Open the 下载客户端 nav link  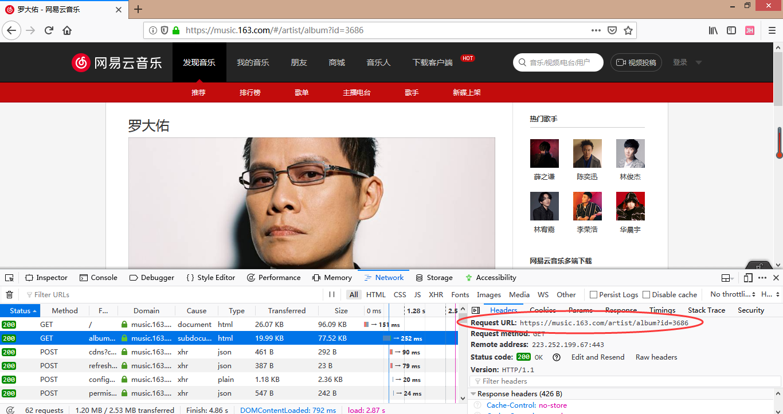pyautogui.click(x=433, y=62)
